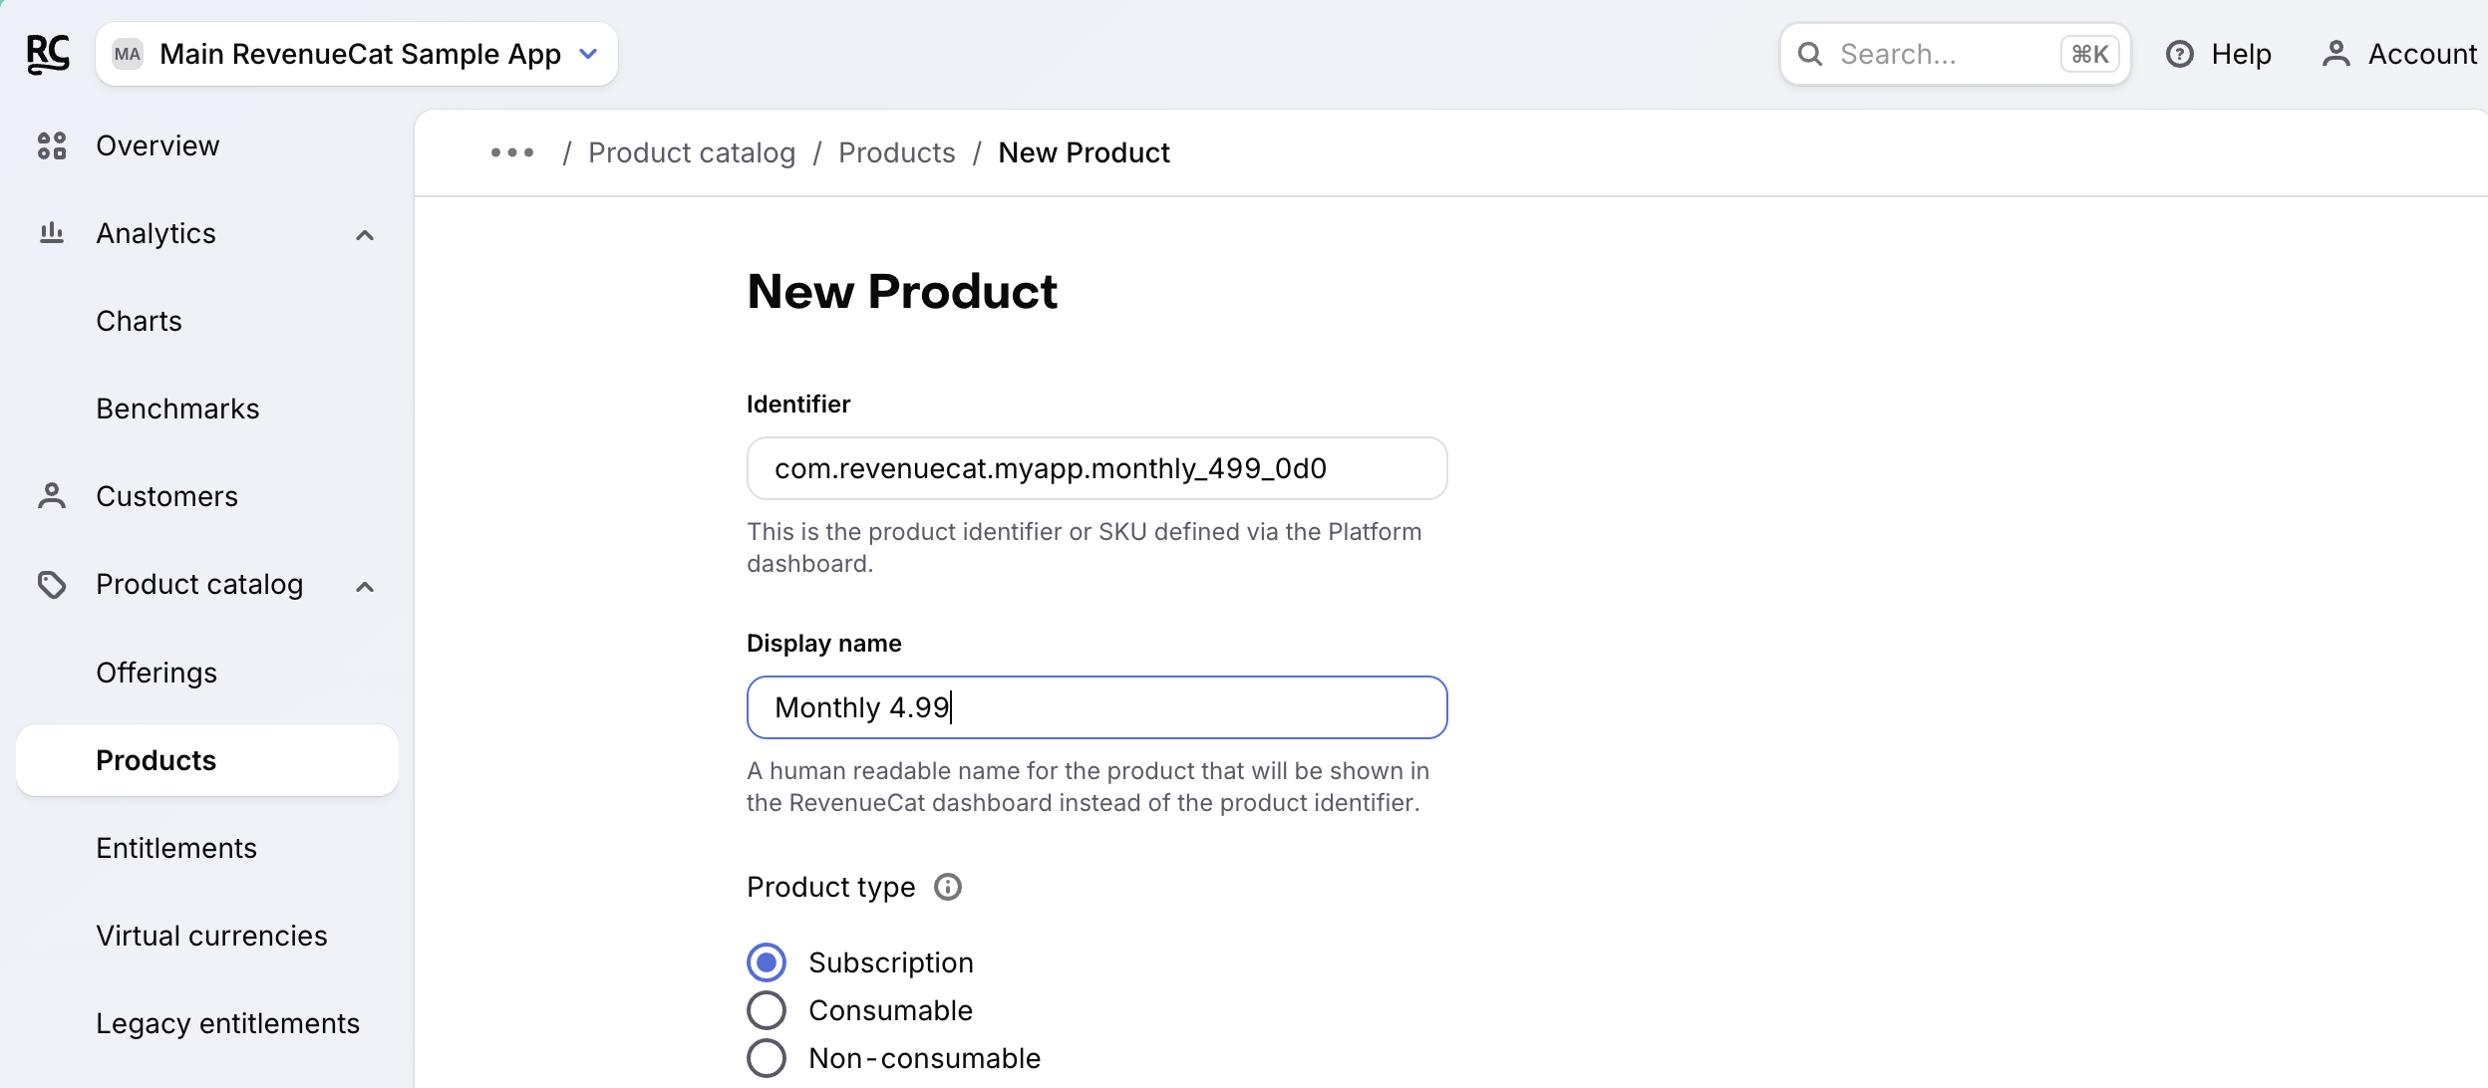Collapse the Product catalog section chevron
Viewport: 2488px width, 1088px height.
coord(365,586)
